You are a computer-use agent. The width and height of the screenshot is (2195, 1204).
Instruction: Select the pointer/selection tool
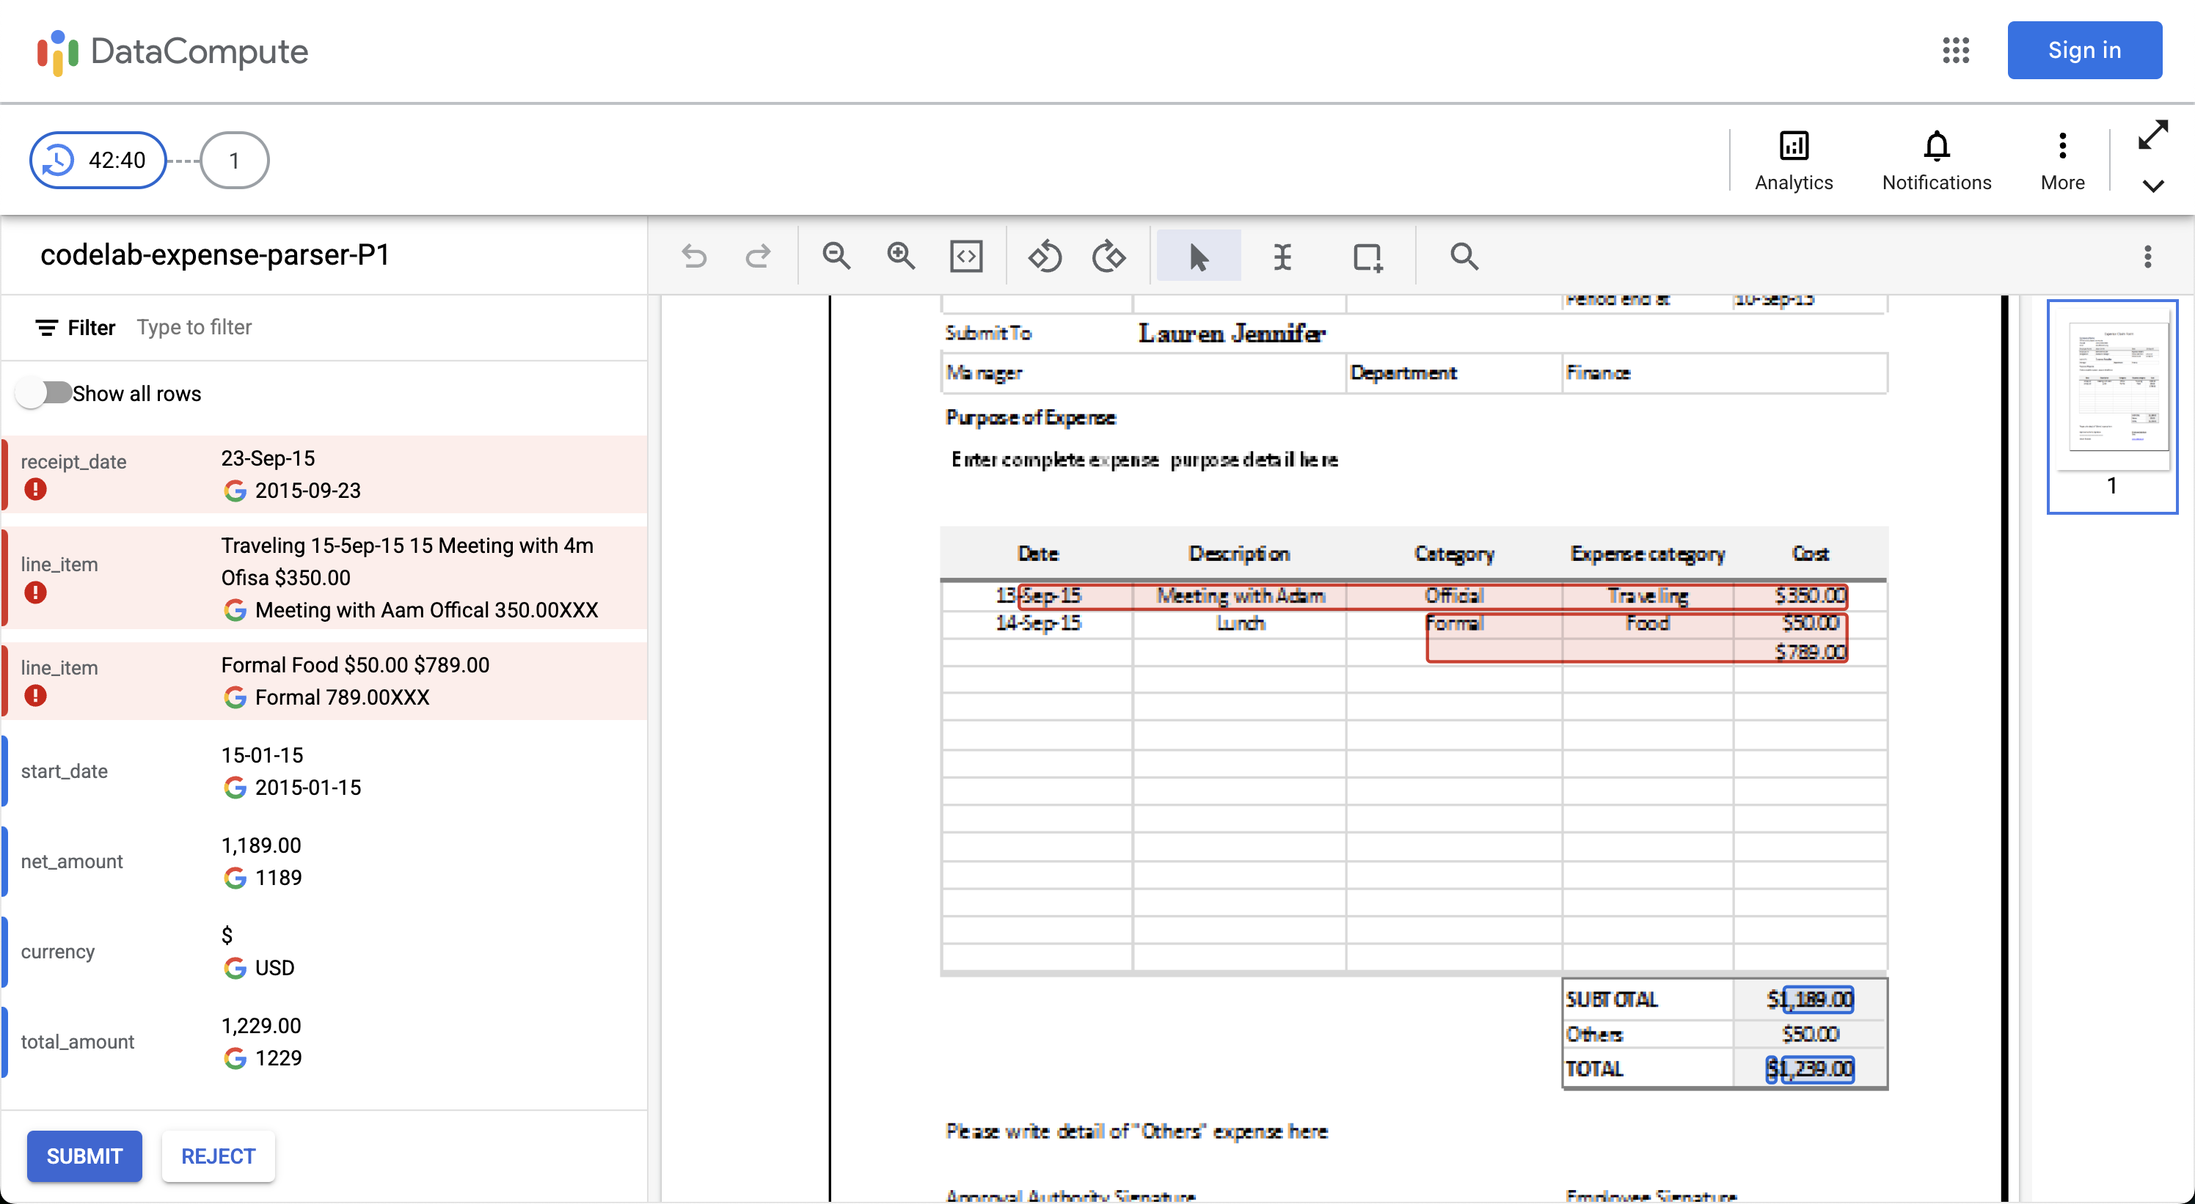pyautogui.click(x=1198, y=255)
